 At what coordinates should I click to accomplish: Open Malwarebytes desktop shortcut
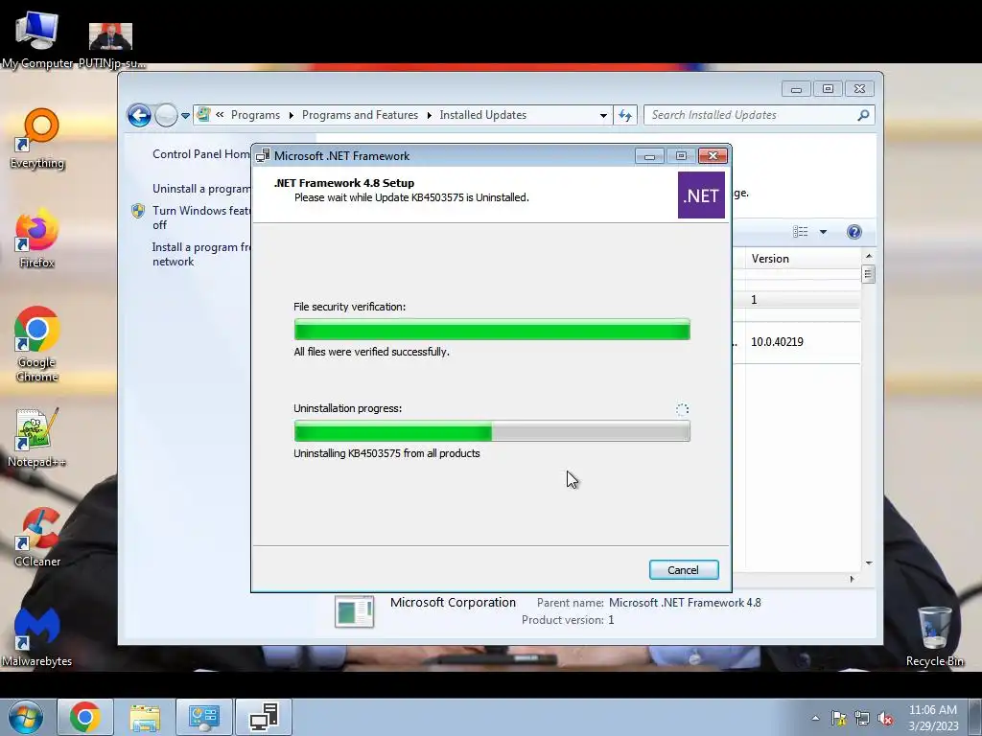pyautogui.click(x=37, y=637)
